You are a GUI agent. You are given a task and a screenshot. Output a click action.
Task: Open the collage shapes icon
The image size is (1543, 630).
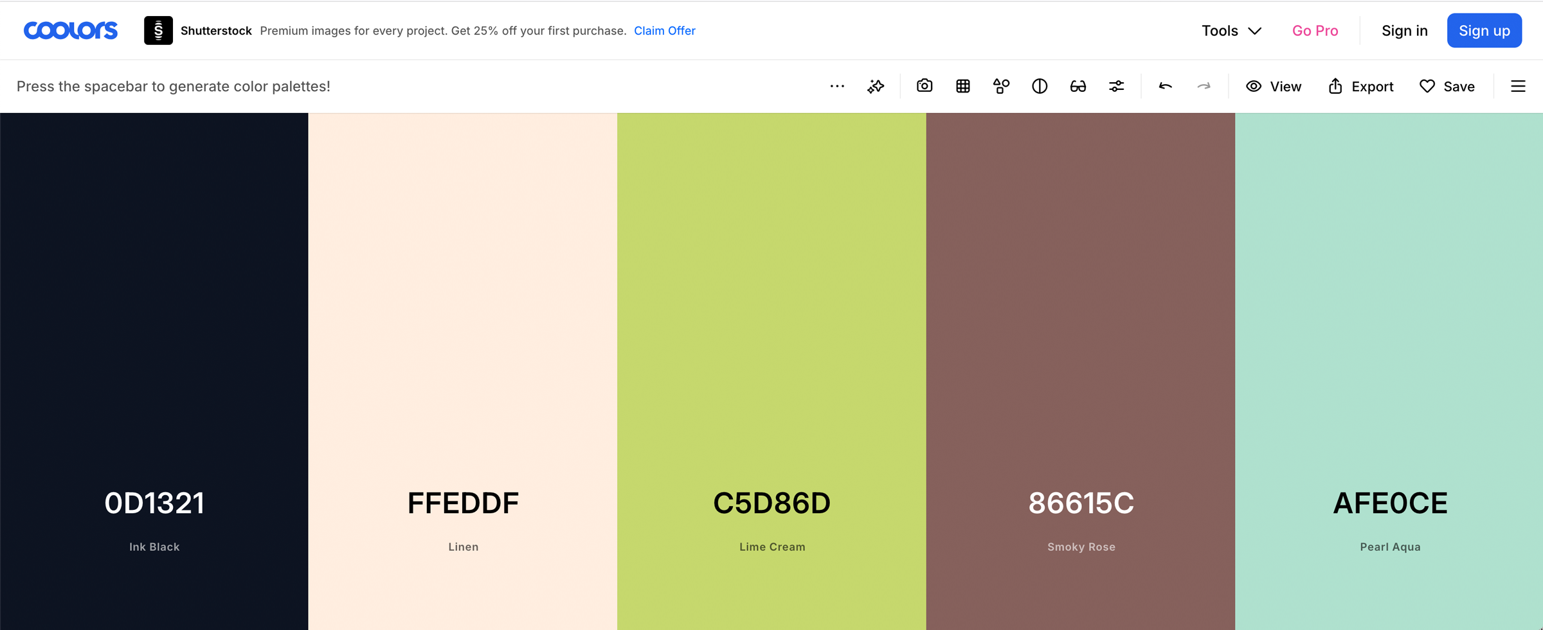(x=1001, y=86)
